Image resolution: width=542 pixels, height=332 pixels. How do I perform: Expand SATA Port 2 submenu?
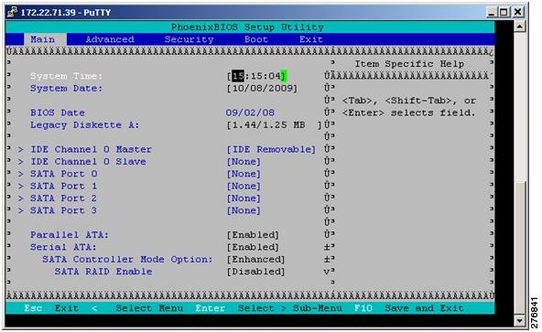tap(58, 198)
